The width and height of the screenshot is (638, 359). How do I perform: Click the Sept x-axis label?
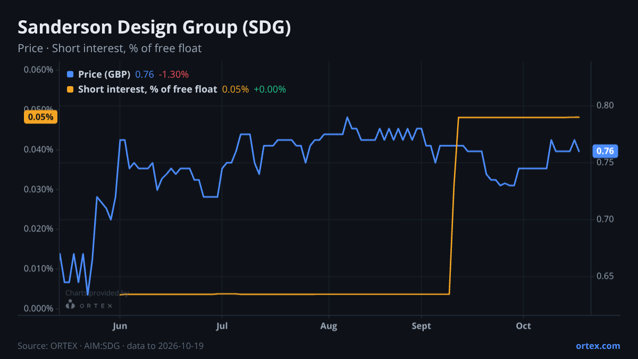421,325
